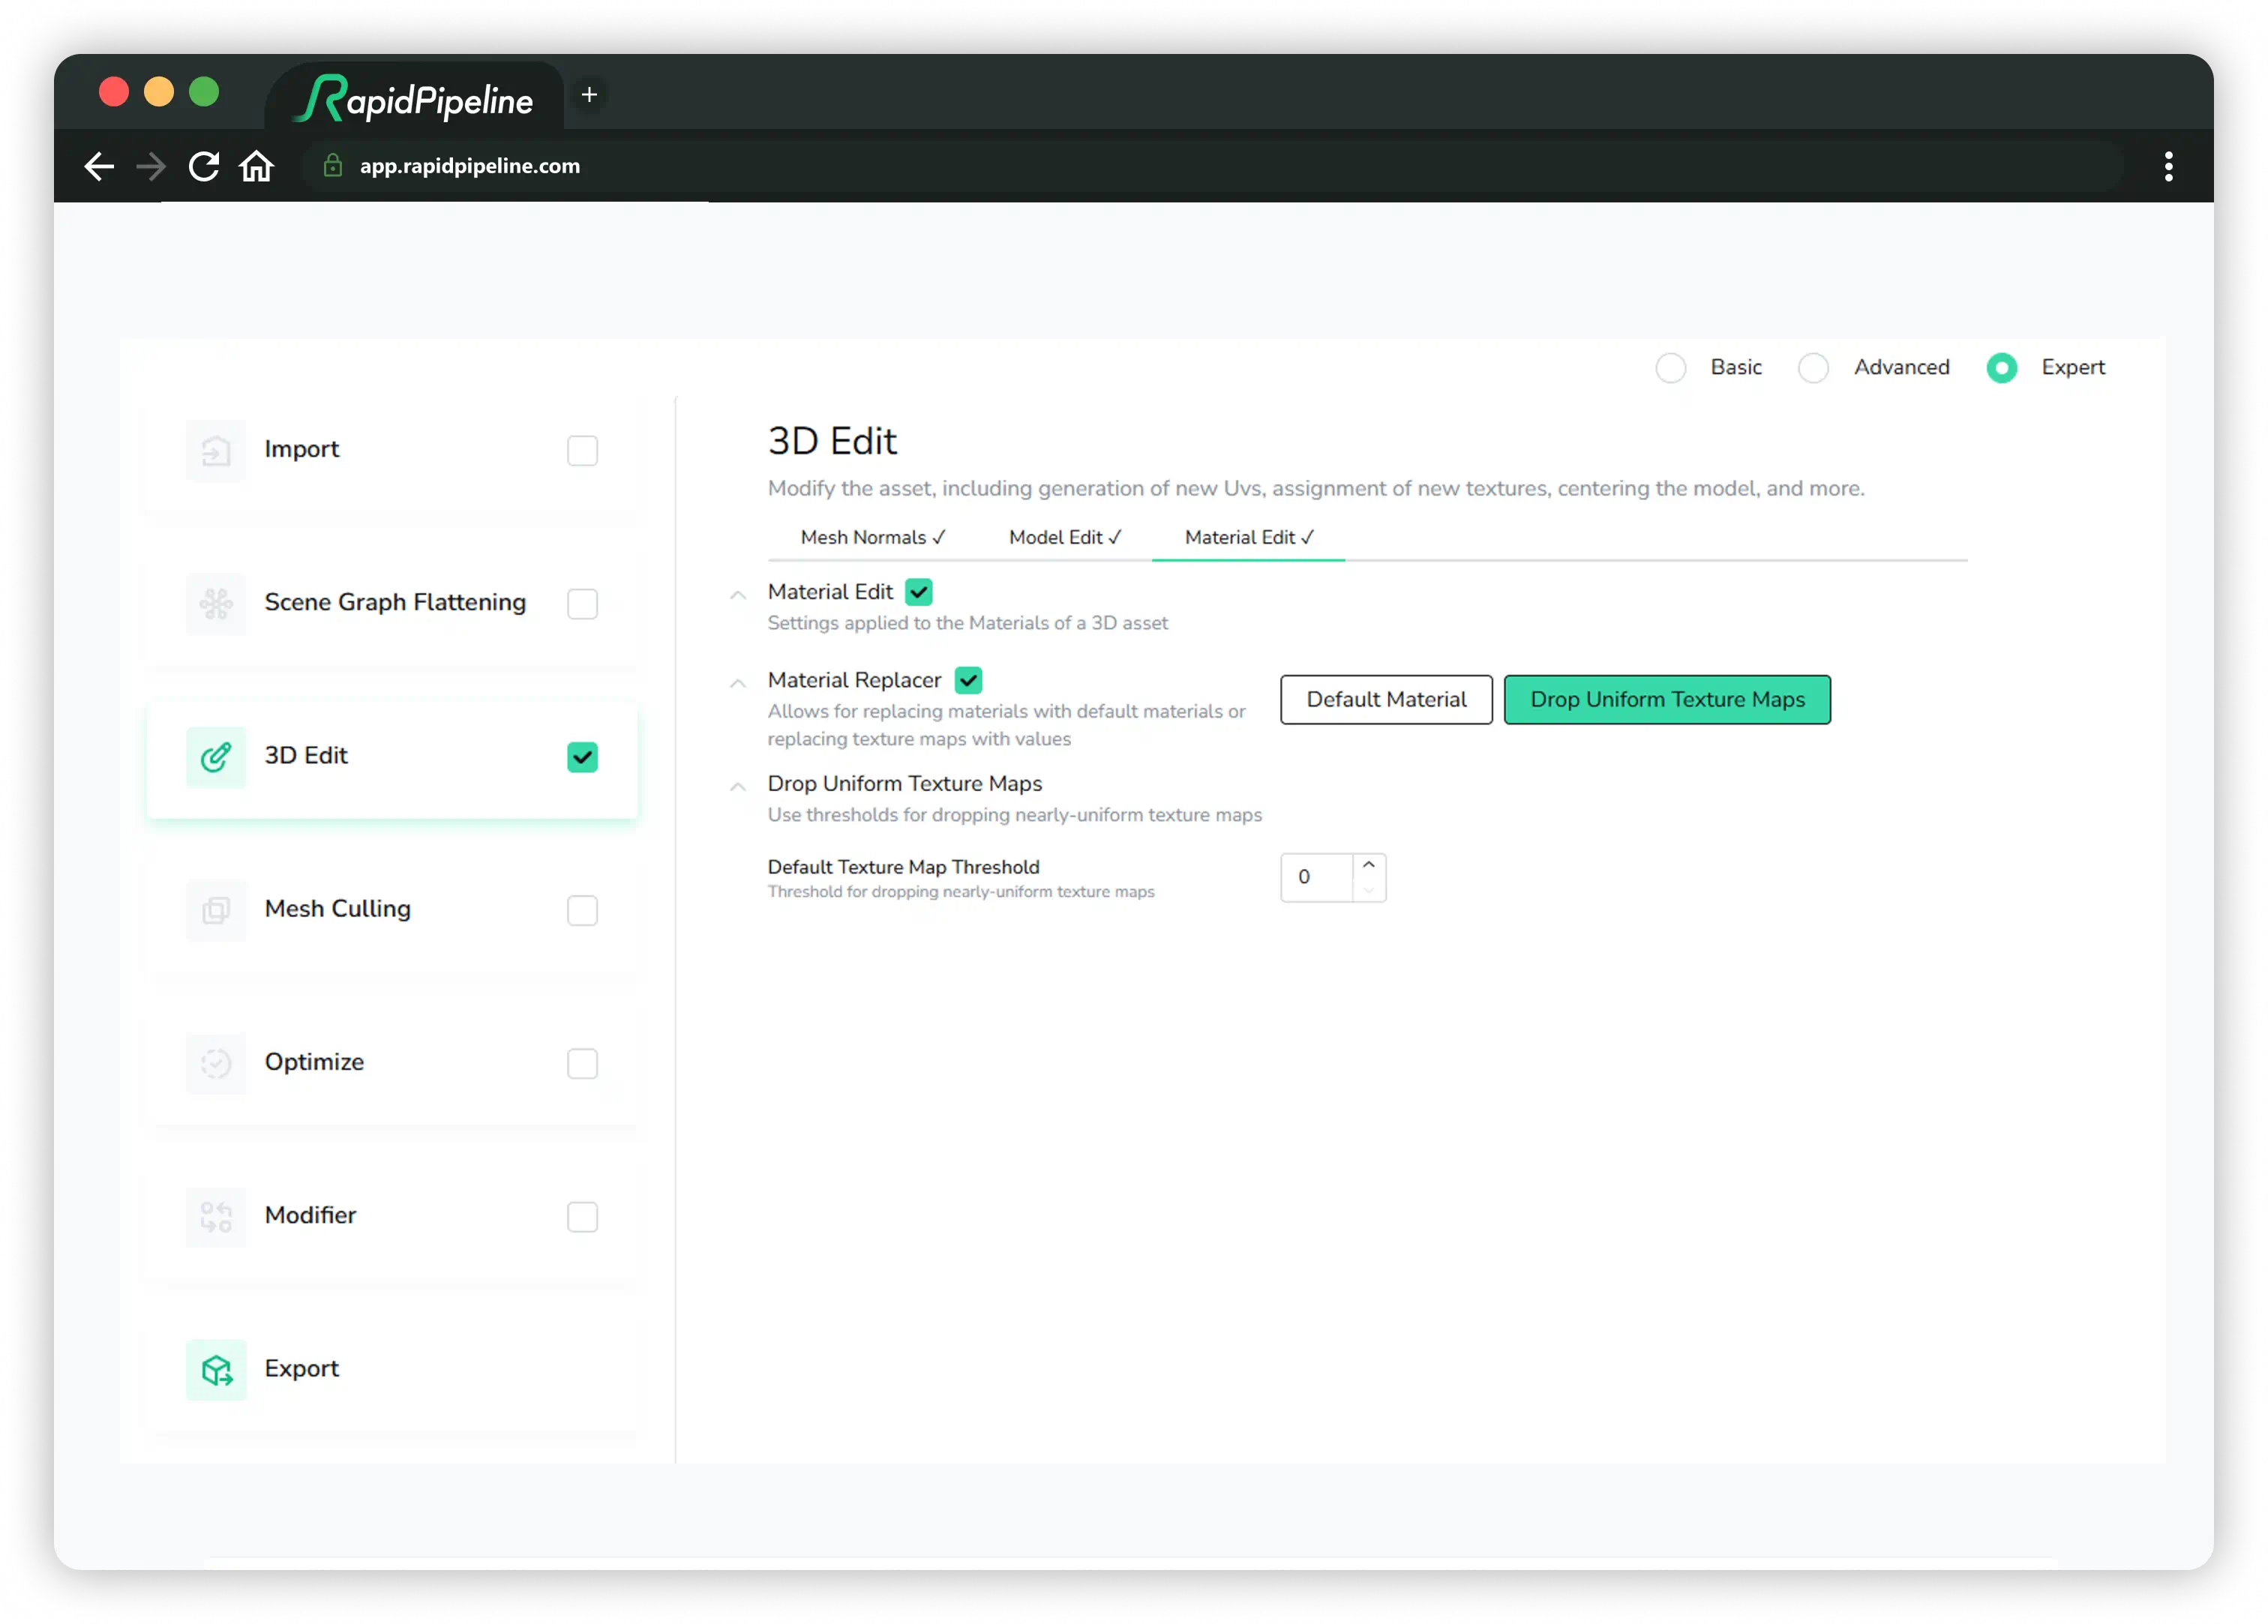The width and height of the screenshot is (2268, 1624).
Task: Enable the Mesh Culling checkbox
Action: (582, 910)
